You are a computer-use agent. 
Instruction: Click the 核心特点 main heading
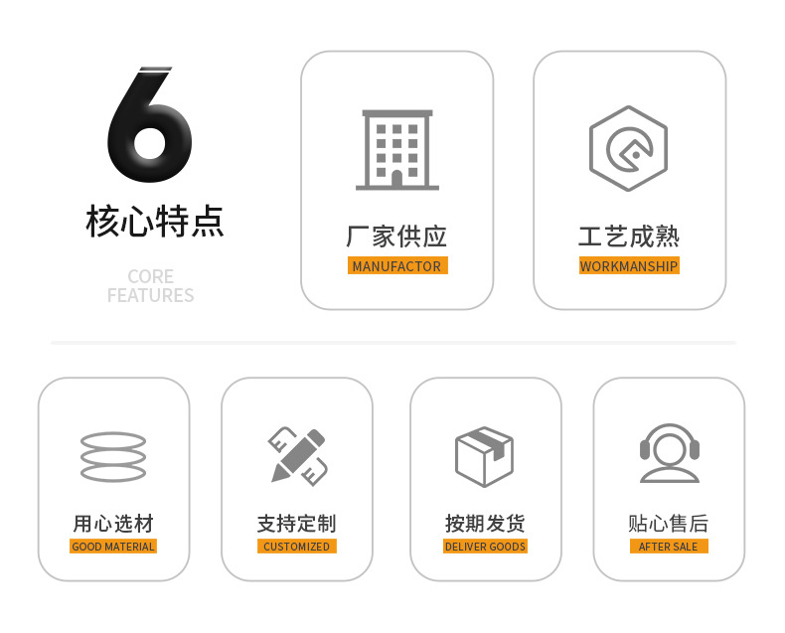(155, 221)
